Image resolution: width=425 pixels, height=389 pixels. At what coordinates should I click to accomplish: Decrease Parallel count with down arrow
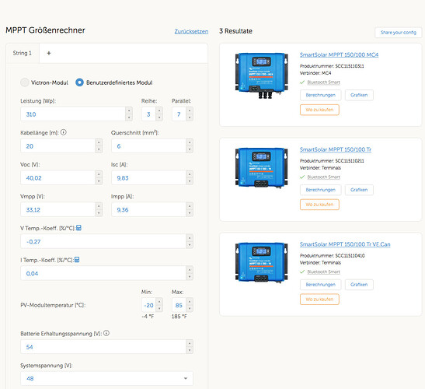[x=190, y=117]
